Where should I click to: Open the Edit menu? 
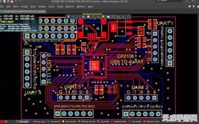pos(8,6)
